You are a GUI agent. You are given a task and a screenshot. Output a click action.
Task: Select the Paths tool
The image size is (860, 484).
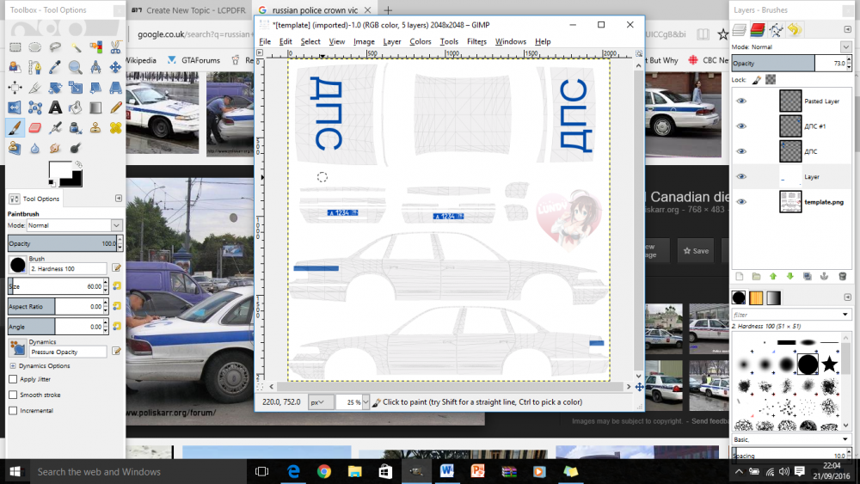(x=35, y=67)
